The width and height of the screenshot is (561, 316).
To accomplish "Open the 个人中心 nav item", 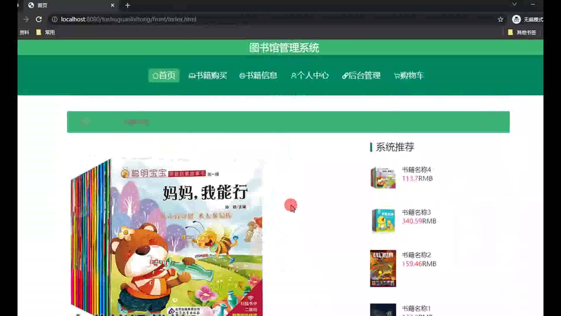I will tap(310, 75).
